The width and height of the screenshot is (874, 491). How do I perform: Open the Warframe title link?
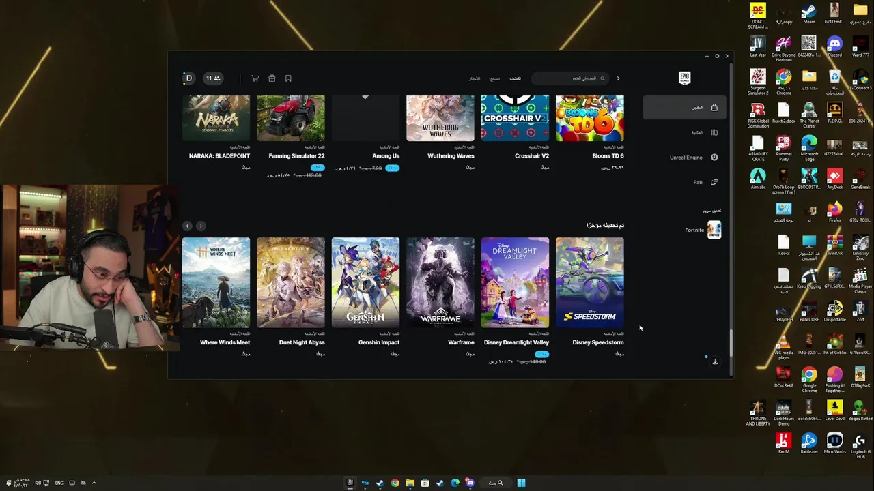[x=461, y=342]
